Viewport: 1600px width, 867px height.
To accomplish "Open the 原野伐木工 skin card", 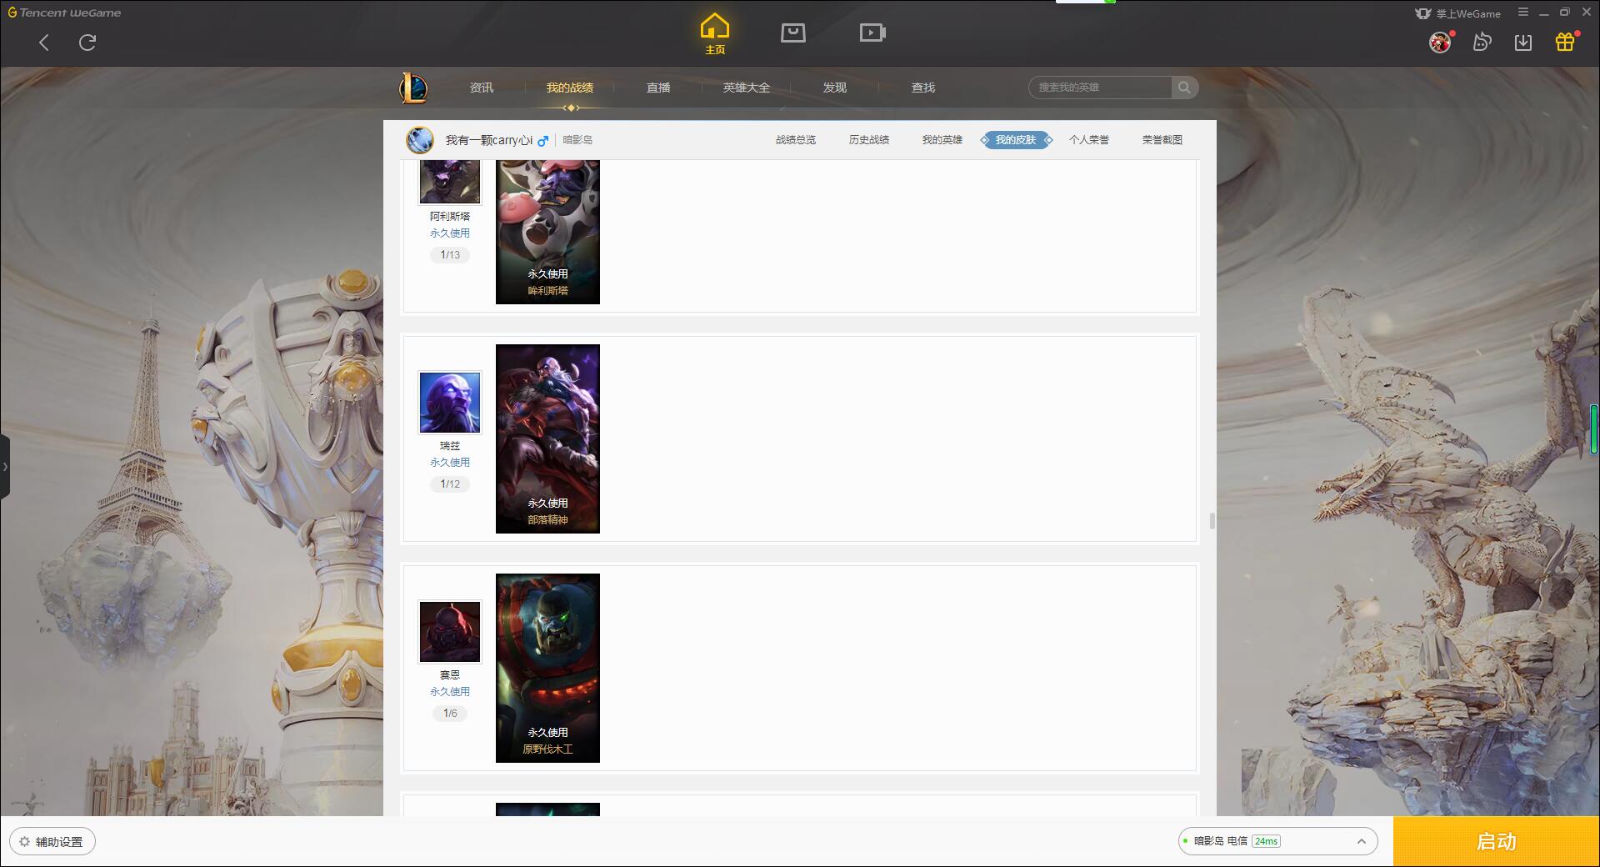I will [547, 668].
